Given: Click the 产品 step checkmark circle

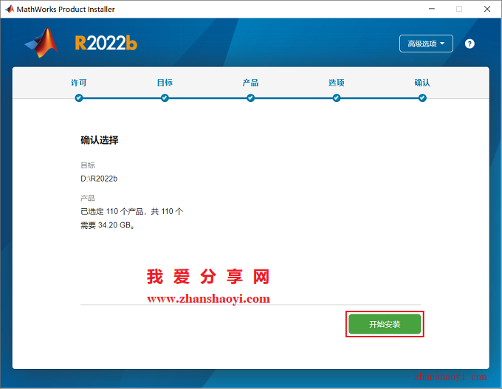Looking at the screenshot, I should tap(251, 98).
